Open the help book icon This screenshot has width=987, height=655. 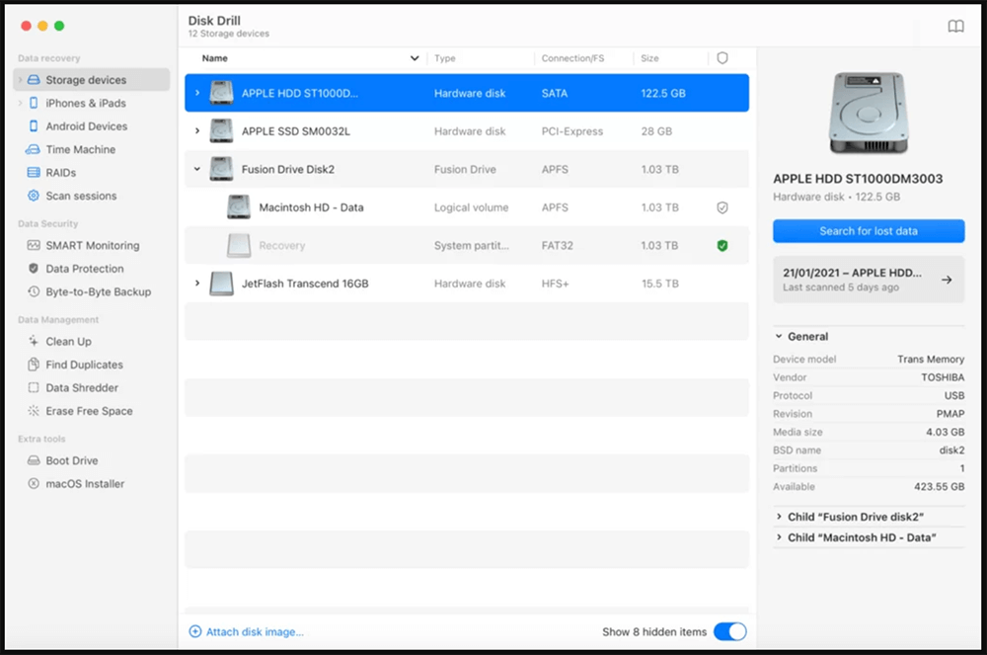[x=955, y=27]
